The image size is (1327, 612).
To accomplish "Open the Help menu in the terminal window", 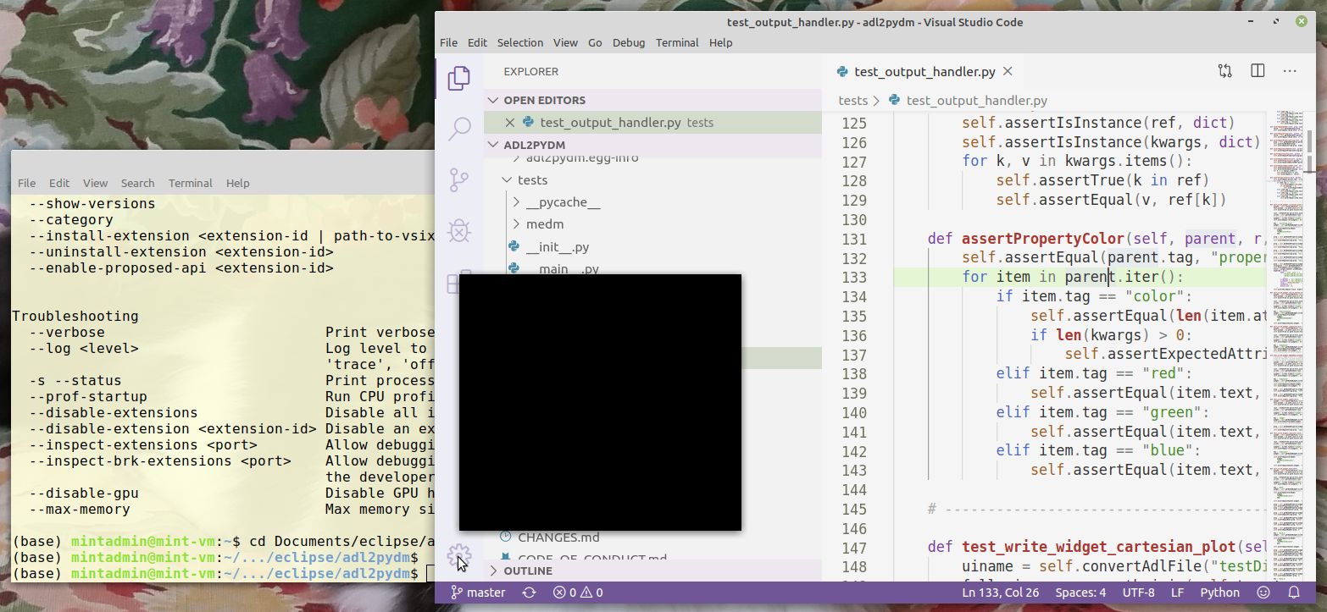I will pos(237,183).
